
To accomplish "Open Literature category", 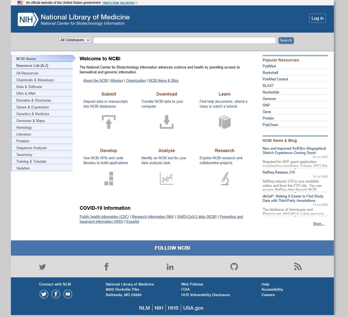I will (42, 134).
